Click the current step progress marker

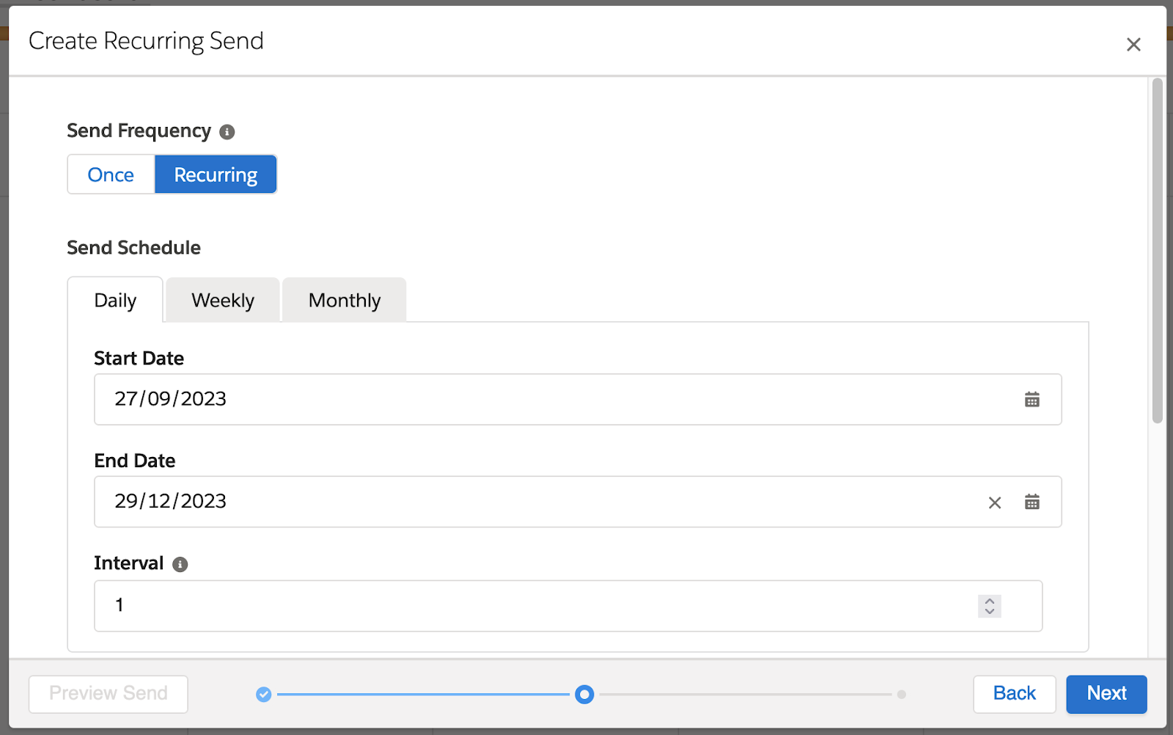(x=584, y=695)
